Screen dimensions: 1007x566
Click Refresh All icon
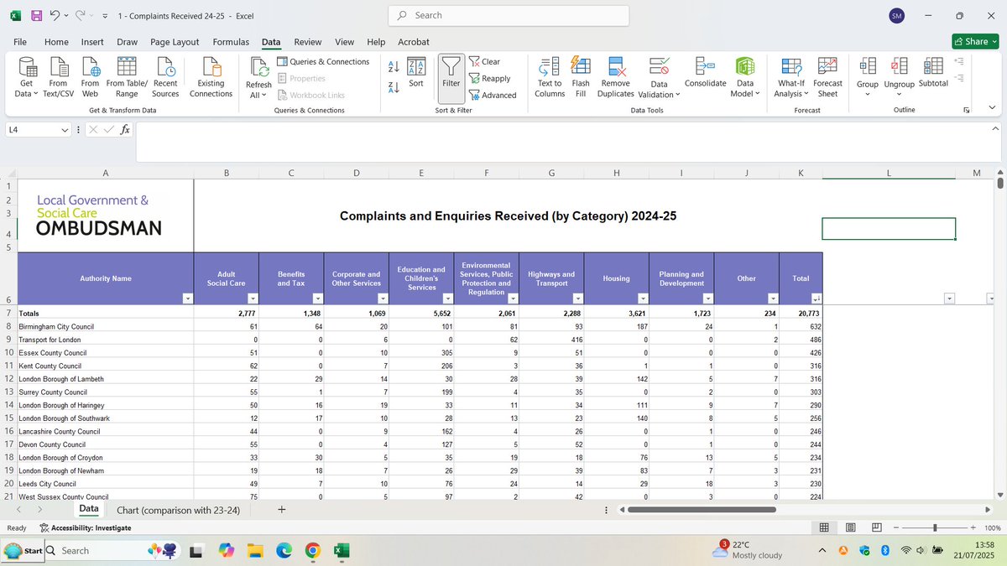click(258, 69)
